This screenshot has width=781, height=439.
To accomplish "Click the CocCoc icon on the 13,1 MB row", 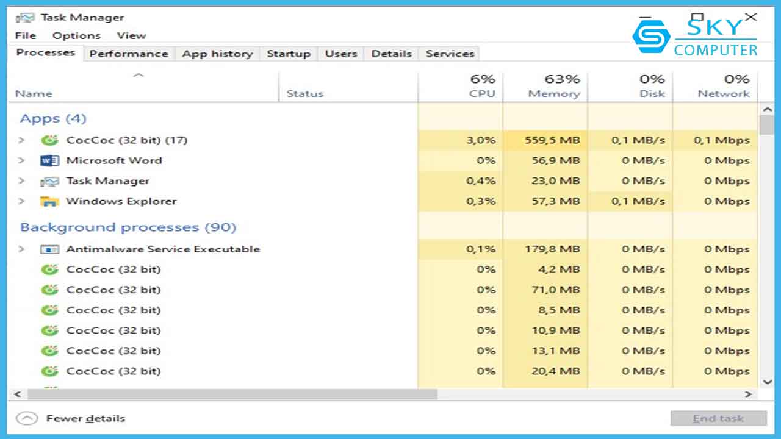I will [49, 351].
